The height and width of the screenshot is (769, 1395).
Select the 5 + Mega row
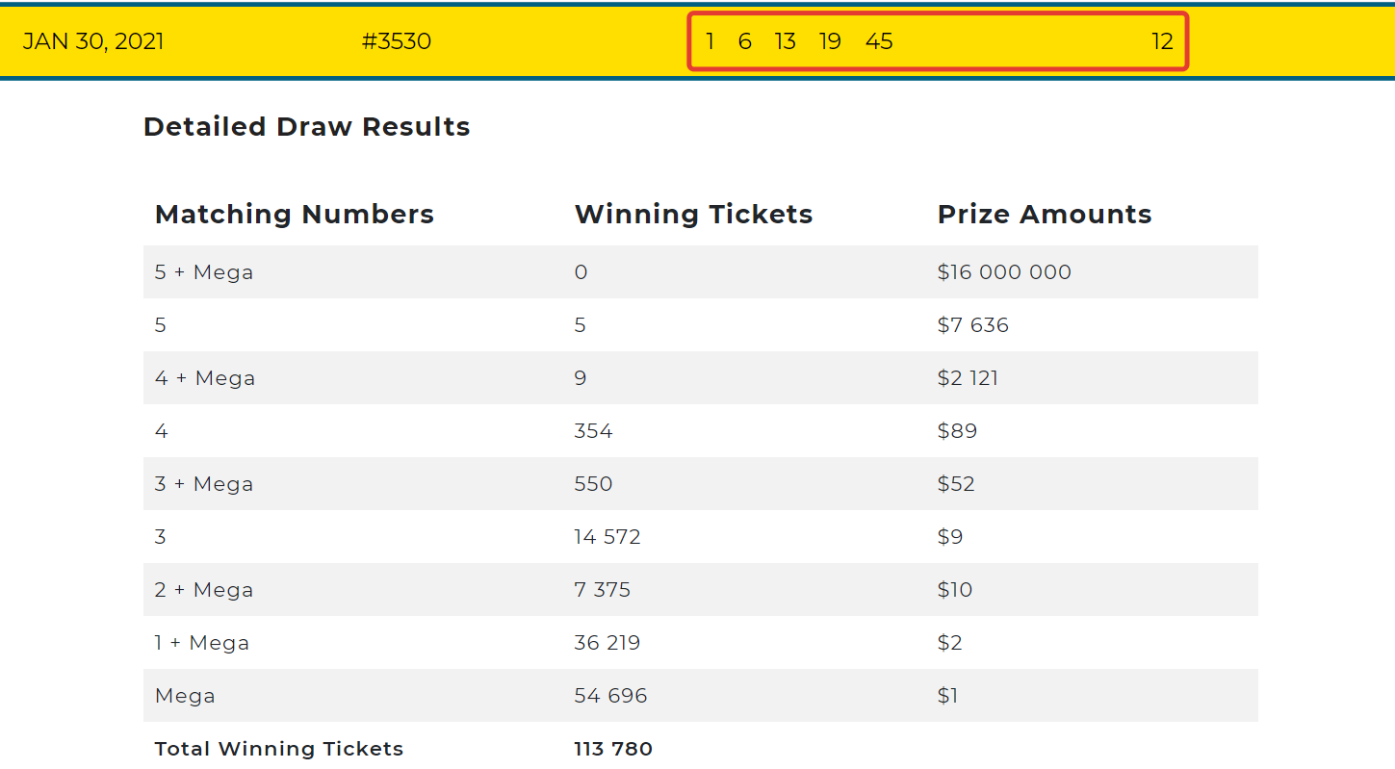[x=701, y=272]
